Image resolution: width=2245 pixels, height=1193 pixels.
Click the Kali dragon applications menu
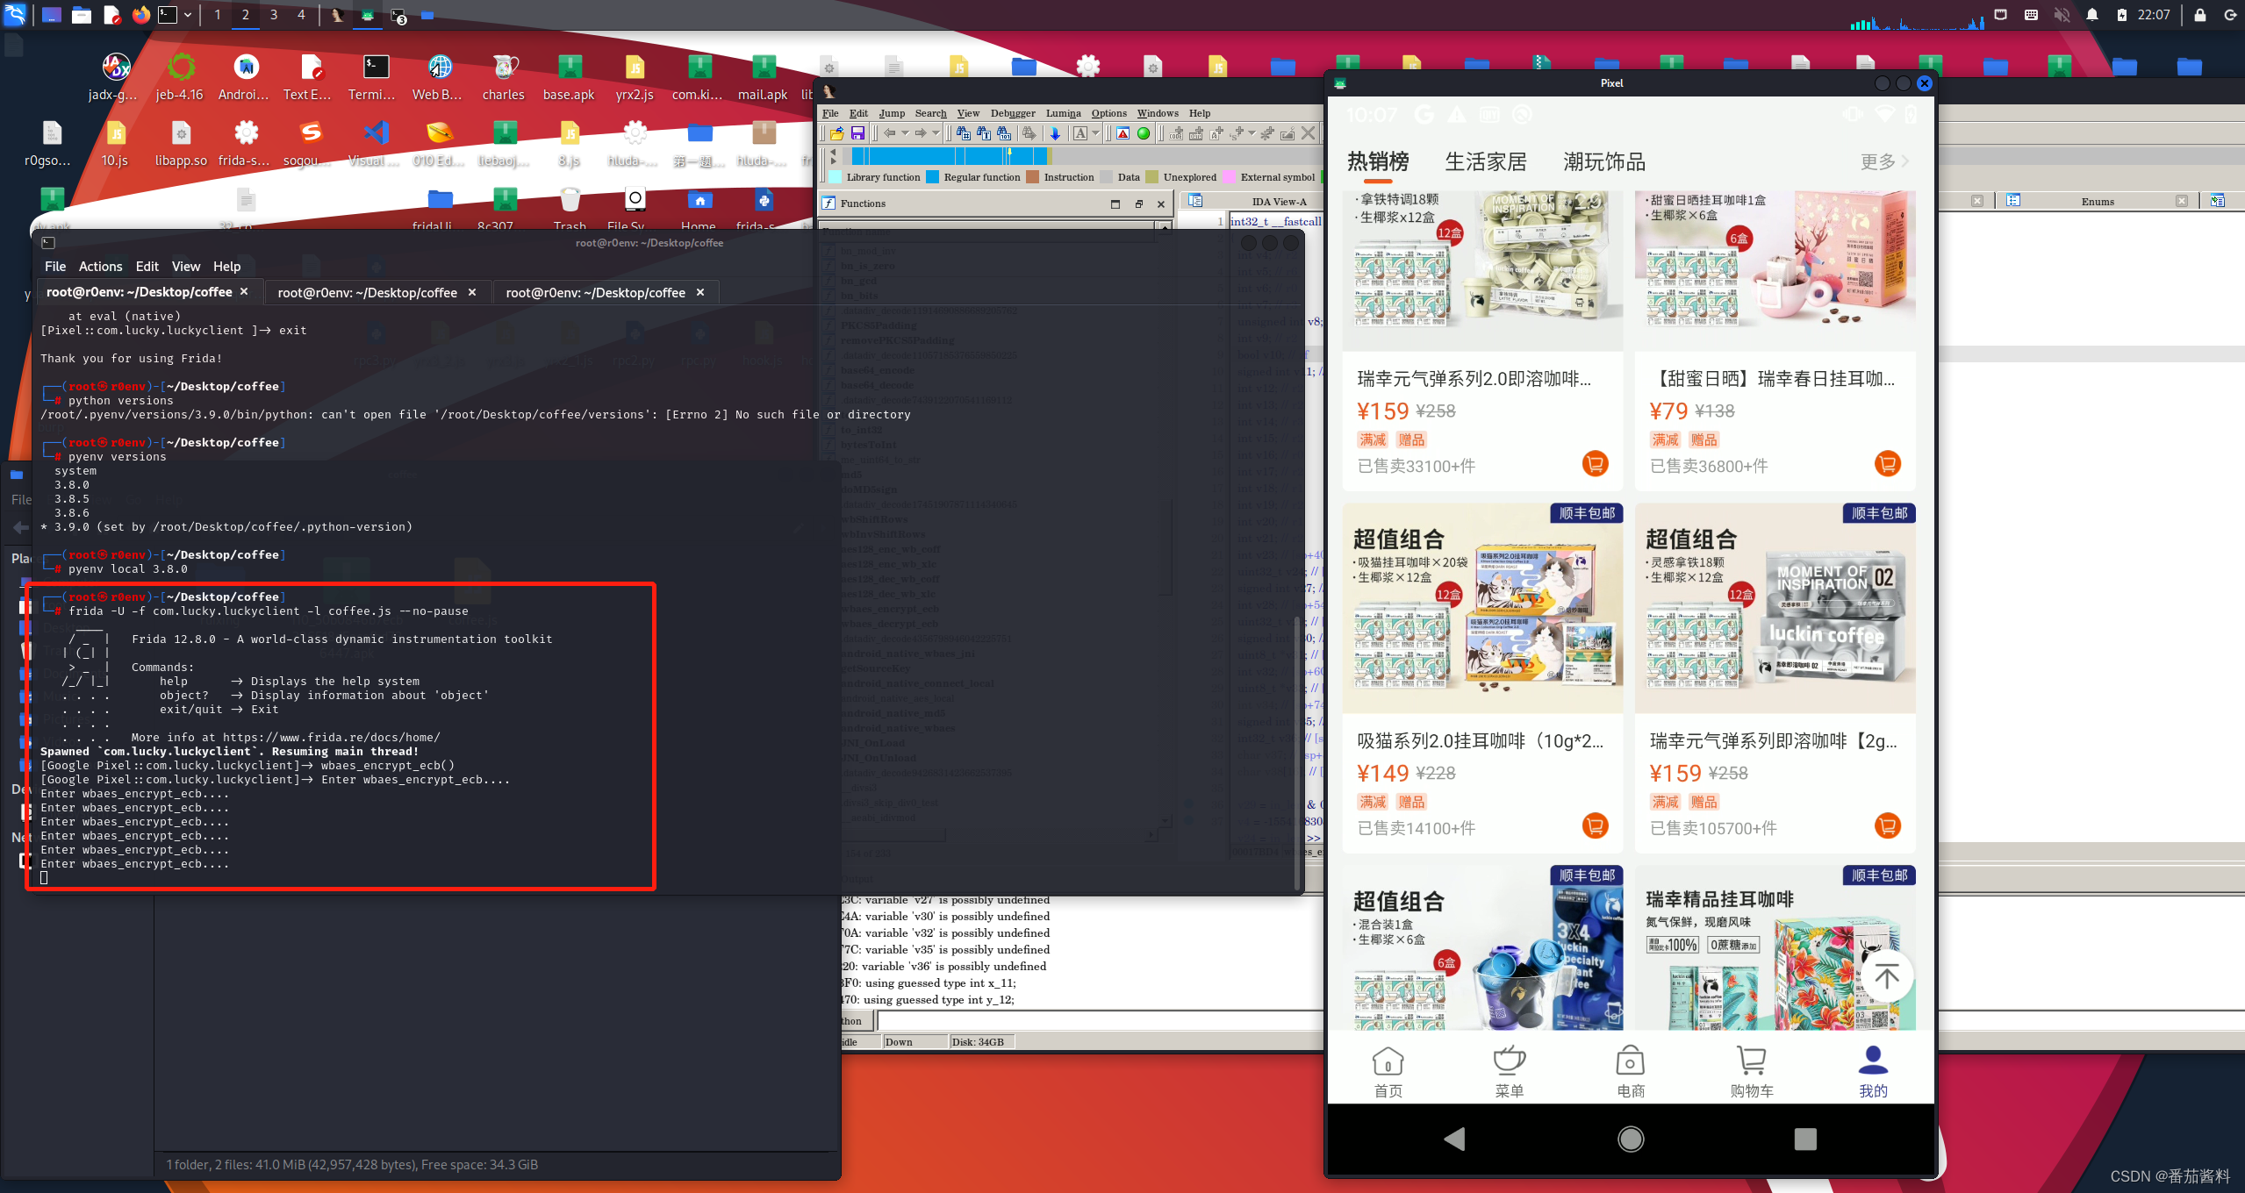coord(16,15)
